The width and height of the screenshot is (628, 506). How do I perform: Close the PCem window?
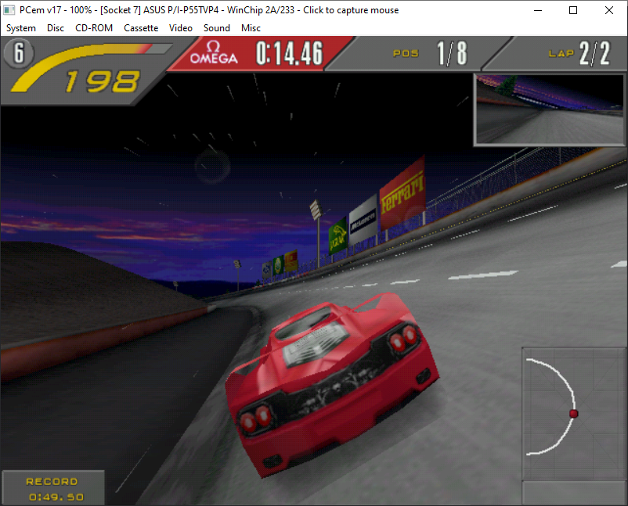click(608, 10)
